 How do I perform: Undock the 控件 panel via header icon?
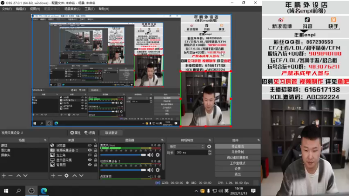point(258,140)
